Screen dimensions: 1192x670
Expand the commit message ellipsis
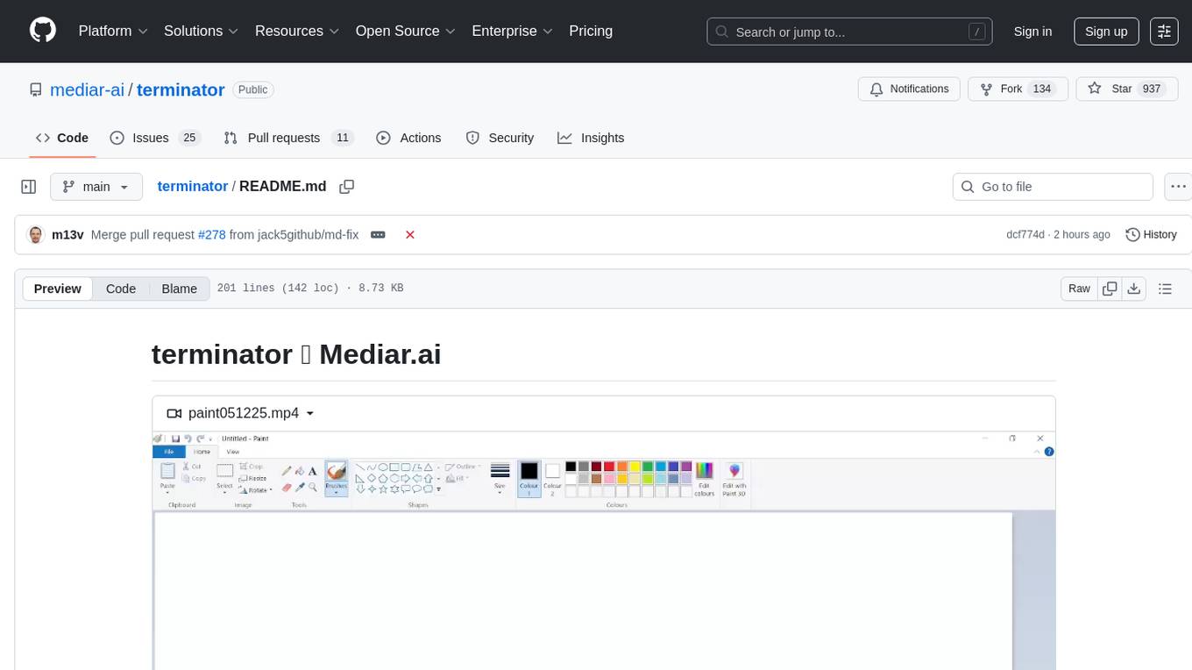pos(378,235)
